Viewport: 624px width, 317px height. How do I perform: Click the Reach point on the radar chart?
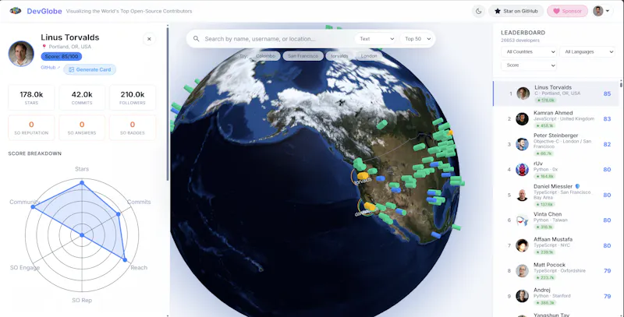(x=125, y=260)
